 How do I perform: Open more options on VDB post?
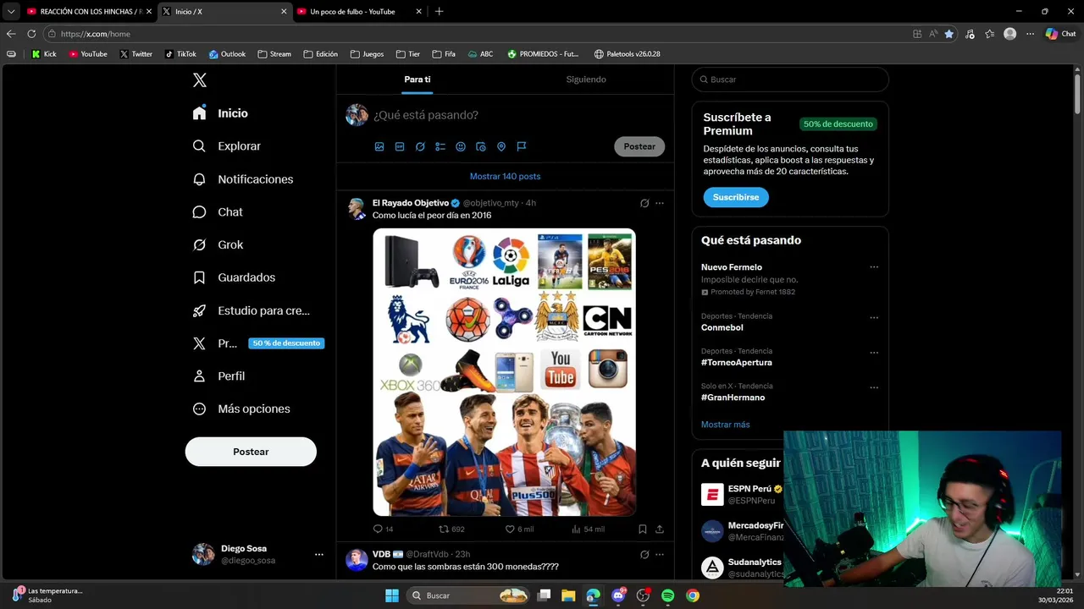point(660,554)
